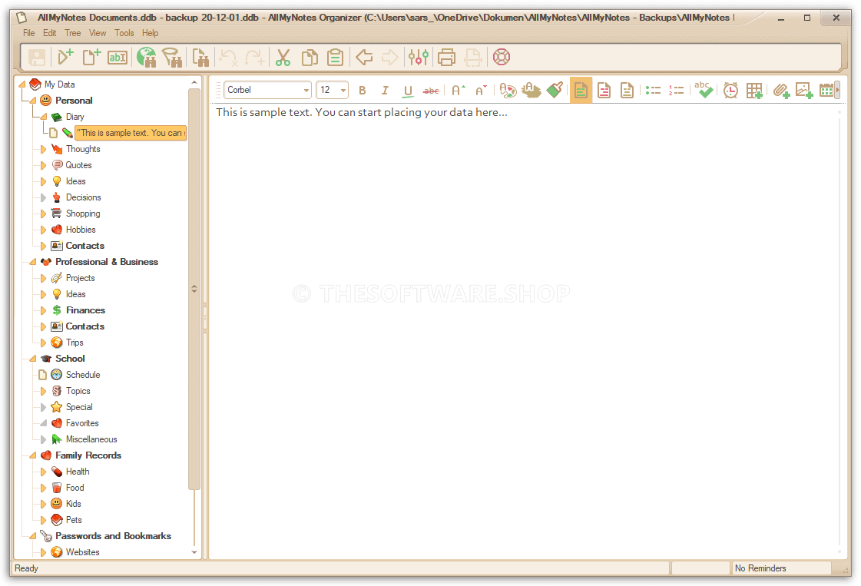This screenshot has width=861, height=586.
Task: Open text highlight color icon
Action: [x=531, y=90]
